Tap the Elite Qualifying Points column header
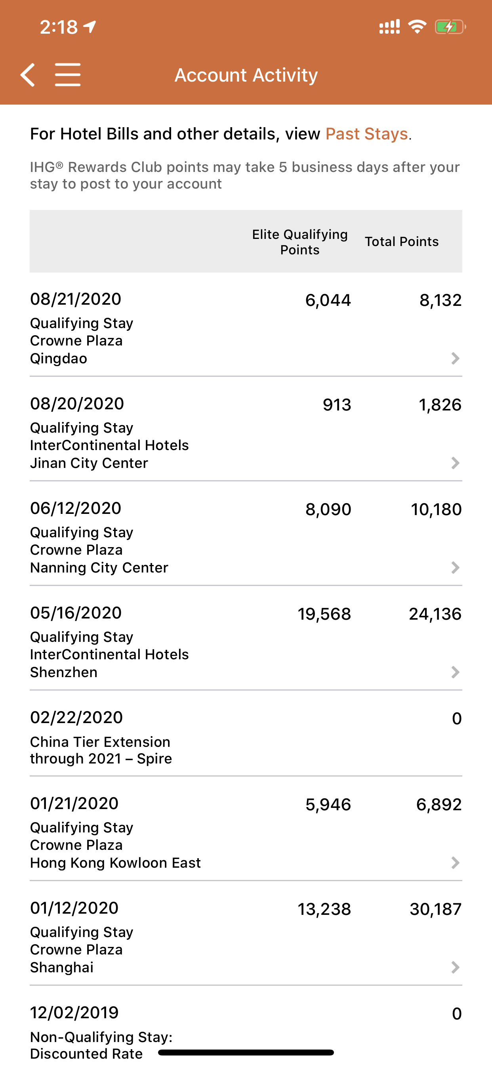 click(300, 242)
